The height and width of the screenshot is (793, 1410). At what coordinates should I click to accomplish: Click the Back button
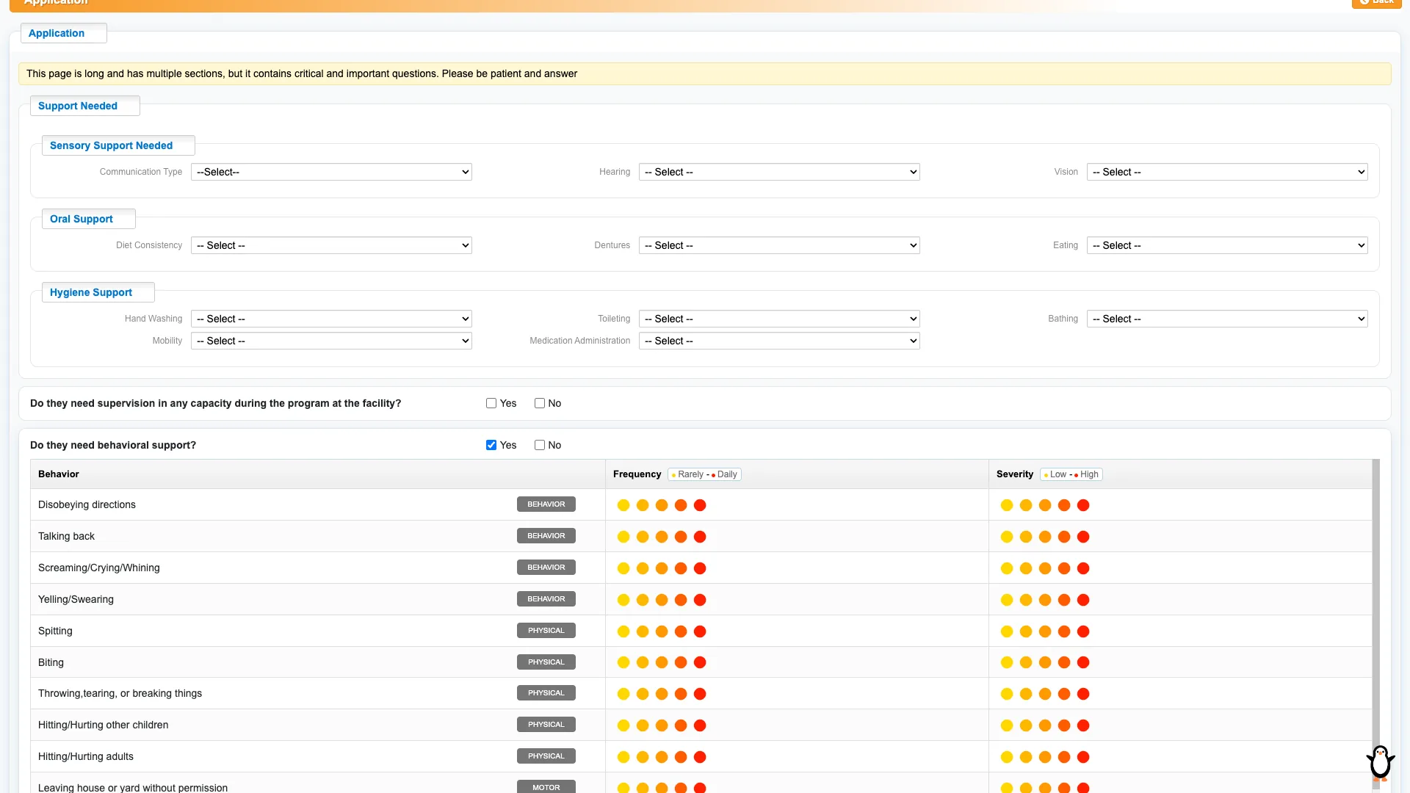click(x=1376, y=3)
